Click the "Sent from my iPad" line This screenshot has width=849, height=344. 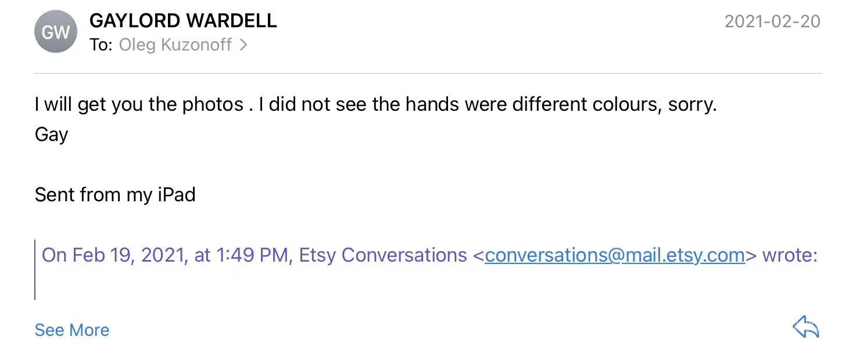click(115, 194)
